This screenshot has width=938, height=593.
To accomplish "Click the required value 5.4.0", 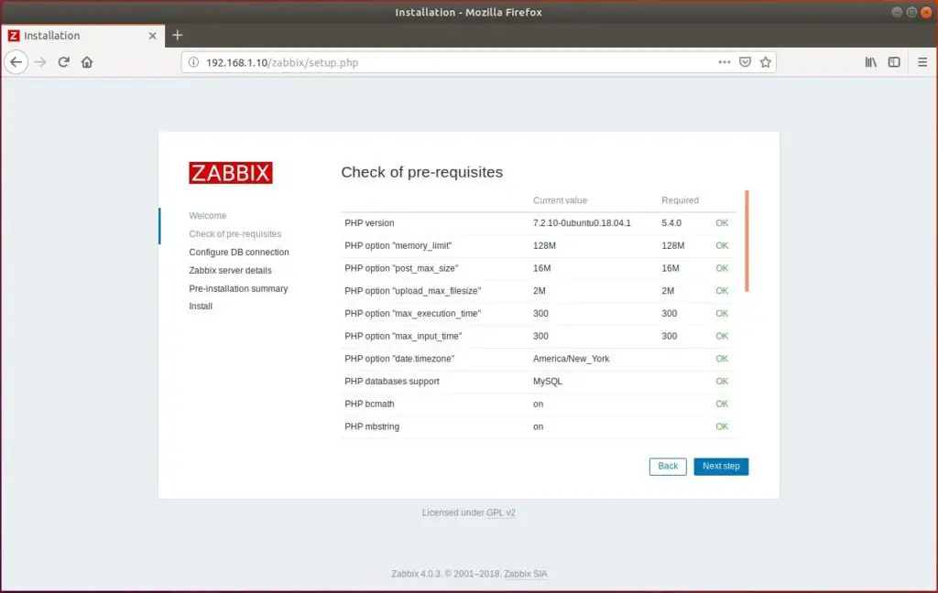I will [671, 223].
